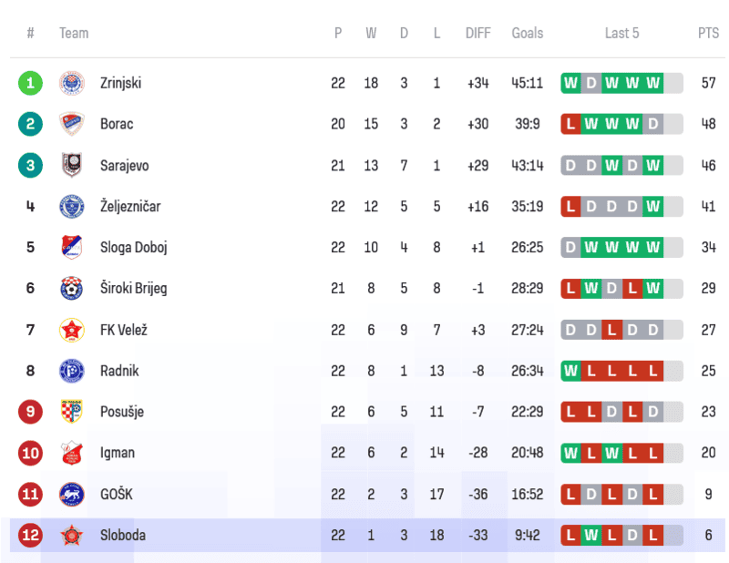This screenshot has width=729, height=563.
Task: Click Radnik's green W form result
Action: click(x=570, y=371)
